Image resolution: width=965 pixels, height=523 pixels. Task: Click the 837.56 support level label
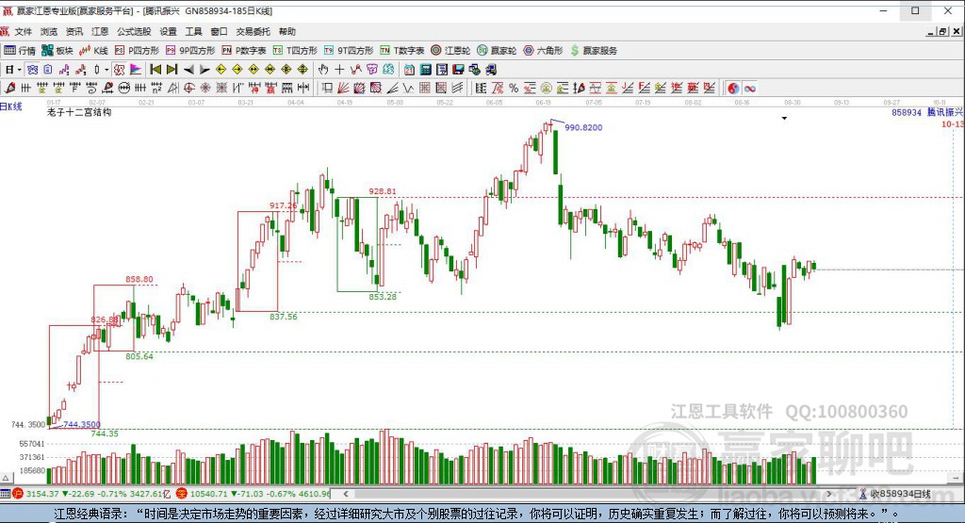click(x=283, y=317)
